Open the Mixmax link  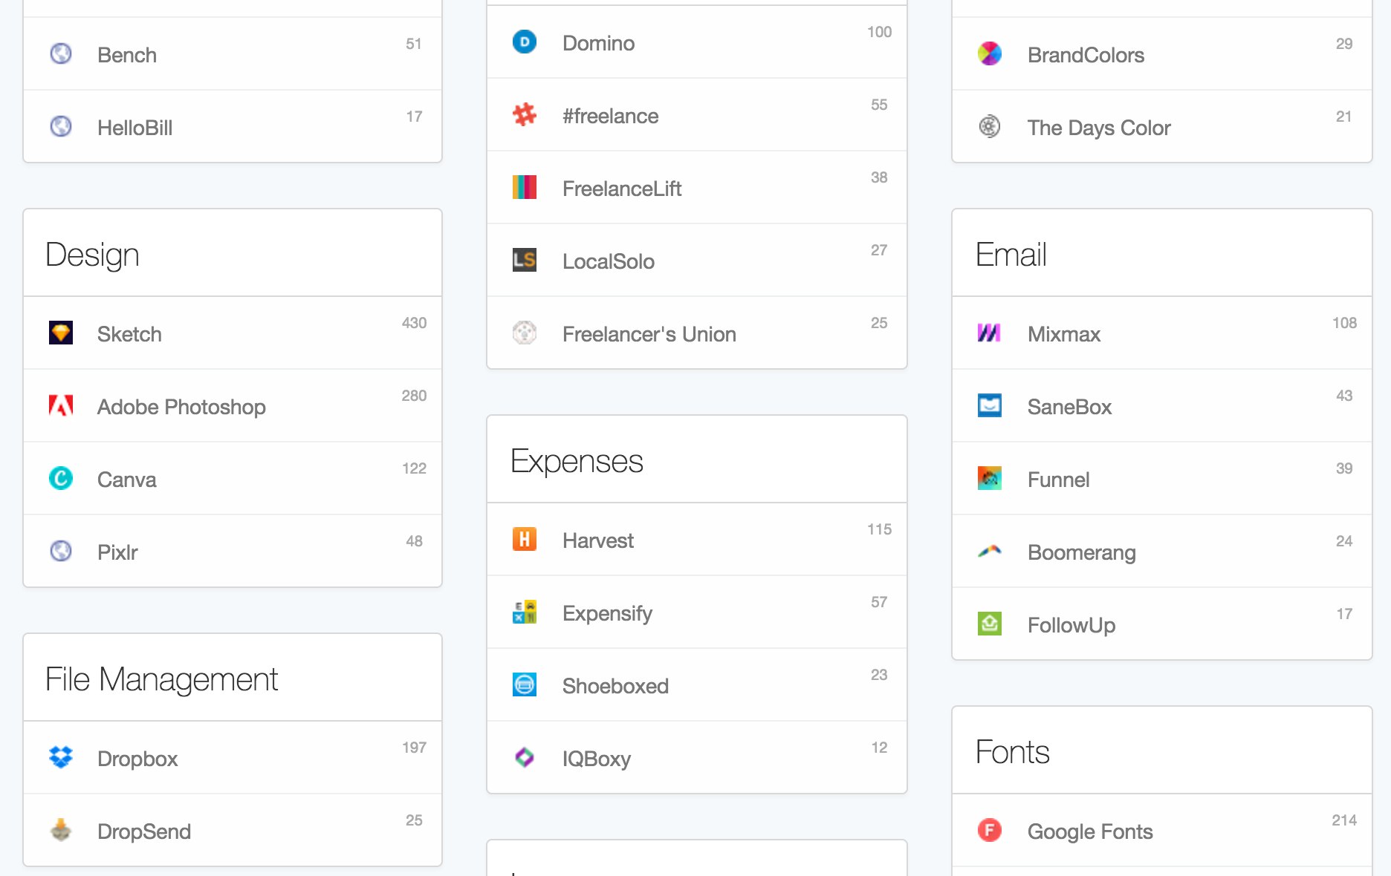coord(1064,334)
